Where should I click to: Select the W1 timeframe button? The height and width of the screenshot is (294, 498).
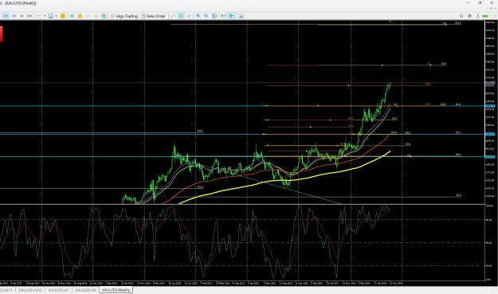tap(6, 16)
